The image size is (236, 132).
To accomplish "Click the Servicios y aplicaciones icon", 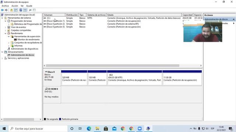I will tap(6, 58).
